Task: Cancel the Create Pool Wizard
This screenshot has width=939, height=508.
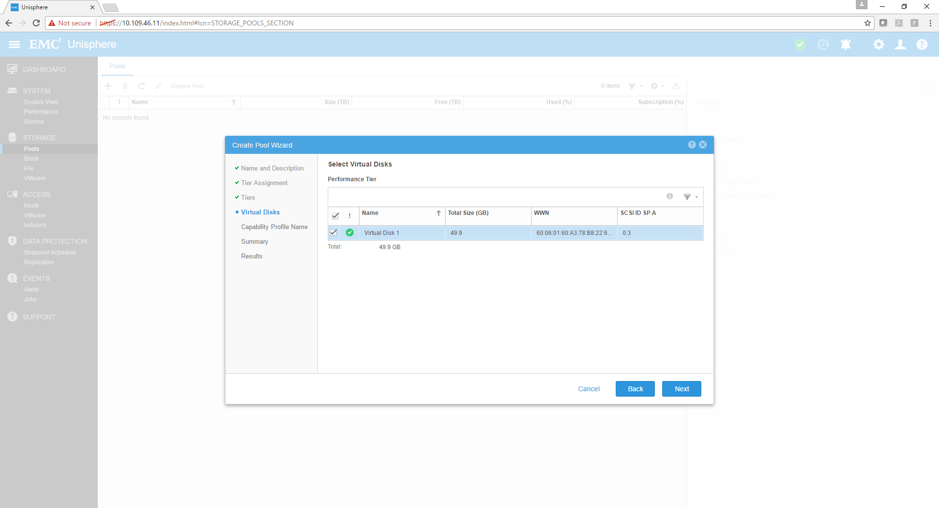Action: point(588,389)
